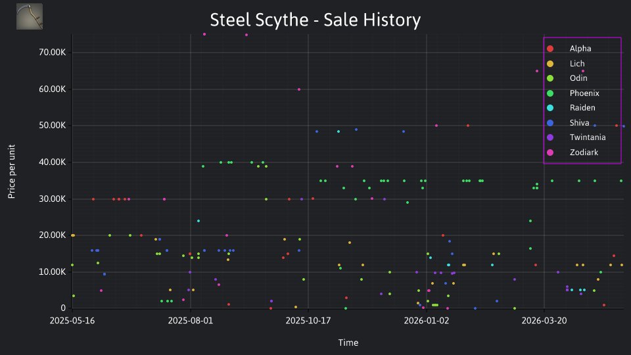This screenshot has height=355, width=631.
Task: Click the 2026-01-02 time axis label
Action: [426, 321]
